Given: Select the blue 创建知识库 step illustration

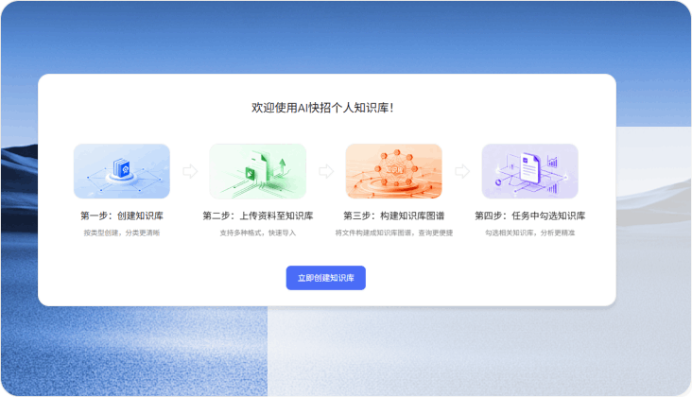Looking at the screenshot, I should point(122,171).
